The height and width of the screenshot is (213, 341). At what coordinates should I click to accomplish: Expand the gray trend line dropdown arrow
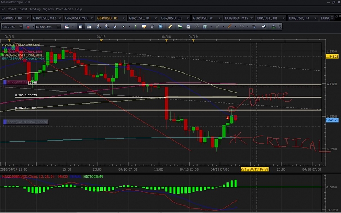[223, 27]
